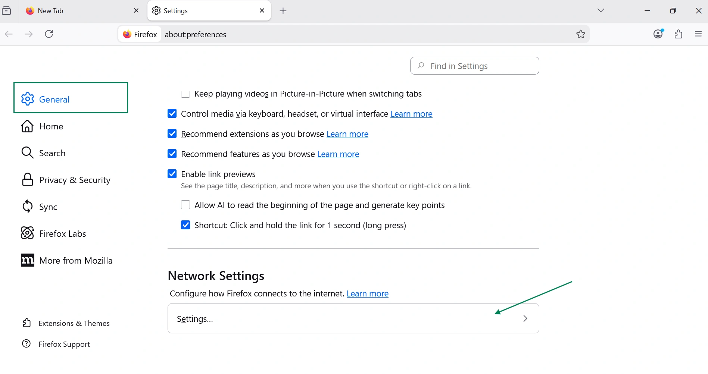The image size is (708, 374).
Task: Uncheck Control media via keyboard checkbox
Action: click(172, 113)
